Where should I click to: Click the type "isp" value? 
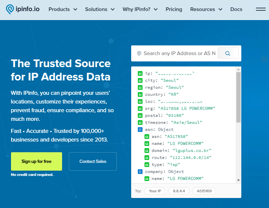[x=174, y=165]
